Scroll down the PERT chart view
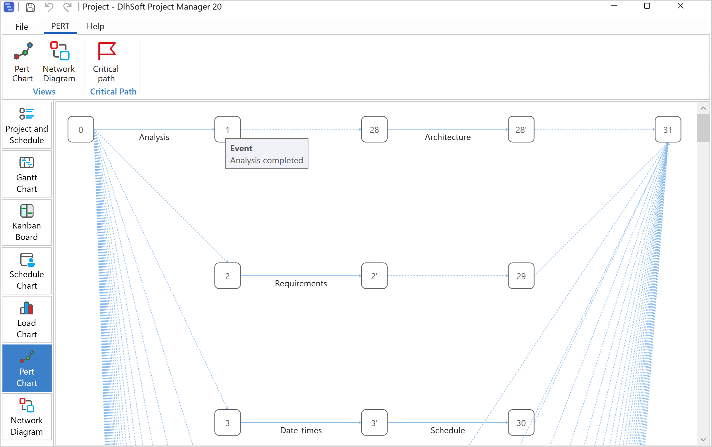 click(702, 439)
